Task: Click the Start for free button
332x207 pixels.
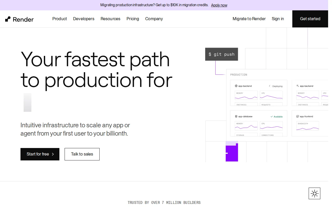Action: 40,154
